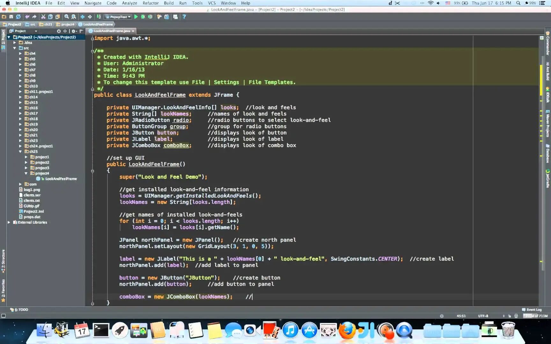Close the LookAndFeelFrame.java tab
This screenshot has height=344, width=551.
[133, 31]
